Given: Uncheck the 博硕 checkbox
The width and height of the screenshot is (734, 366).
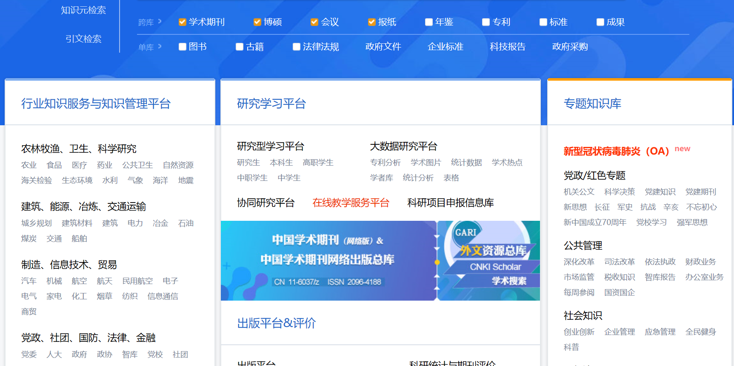Looking at the screenshot, I should [x=257, y=22].
